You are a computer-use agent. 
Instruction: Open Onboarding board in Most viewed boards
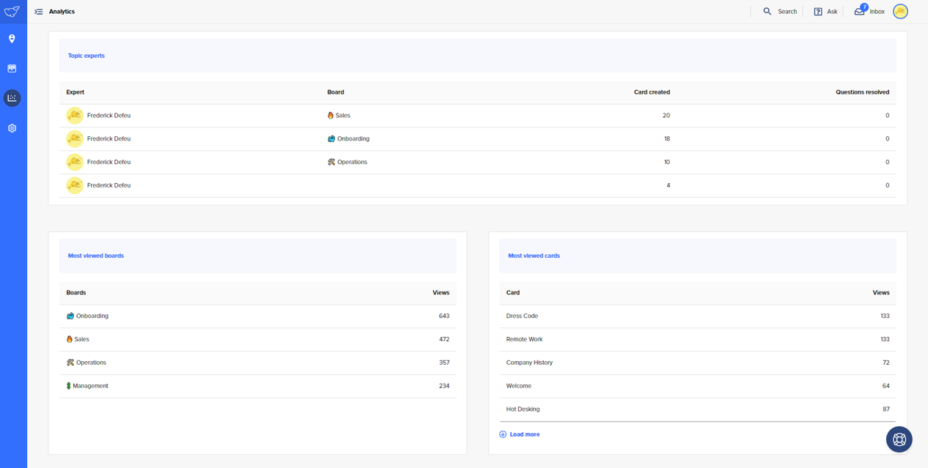click(92, 316)
